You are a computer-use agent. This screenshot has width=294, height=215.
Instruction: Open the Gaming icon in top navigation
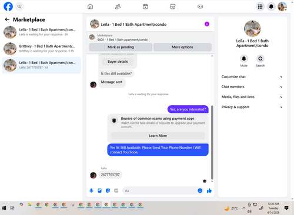coord(200,6)
